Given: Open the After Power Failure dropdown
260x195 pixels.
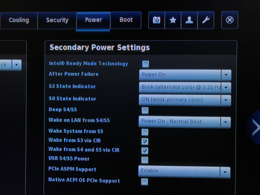Looking at the screenshot, I should 185,75.
